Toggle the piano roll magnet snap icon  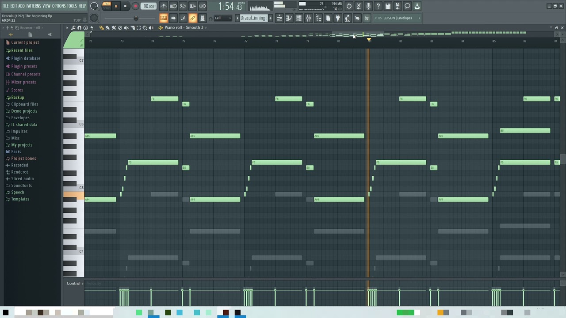(x=79, y=28)
